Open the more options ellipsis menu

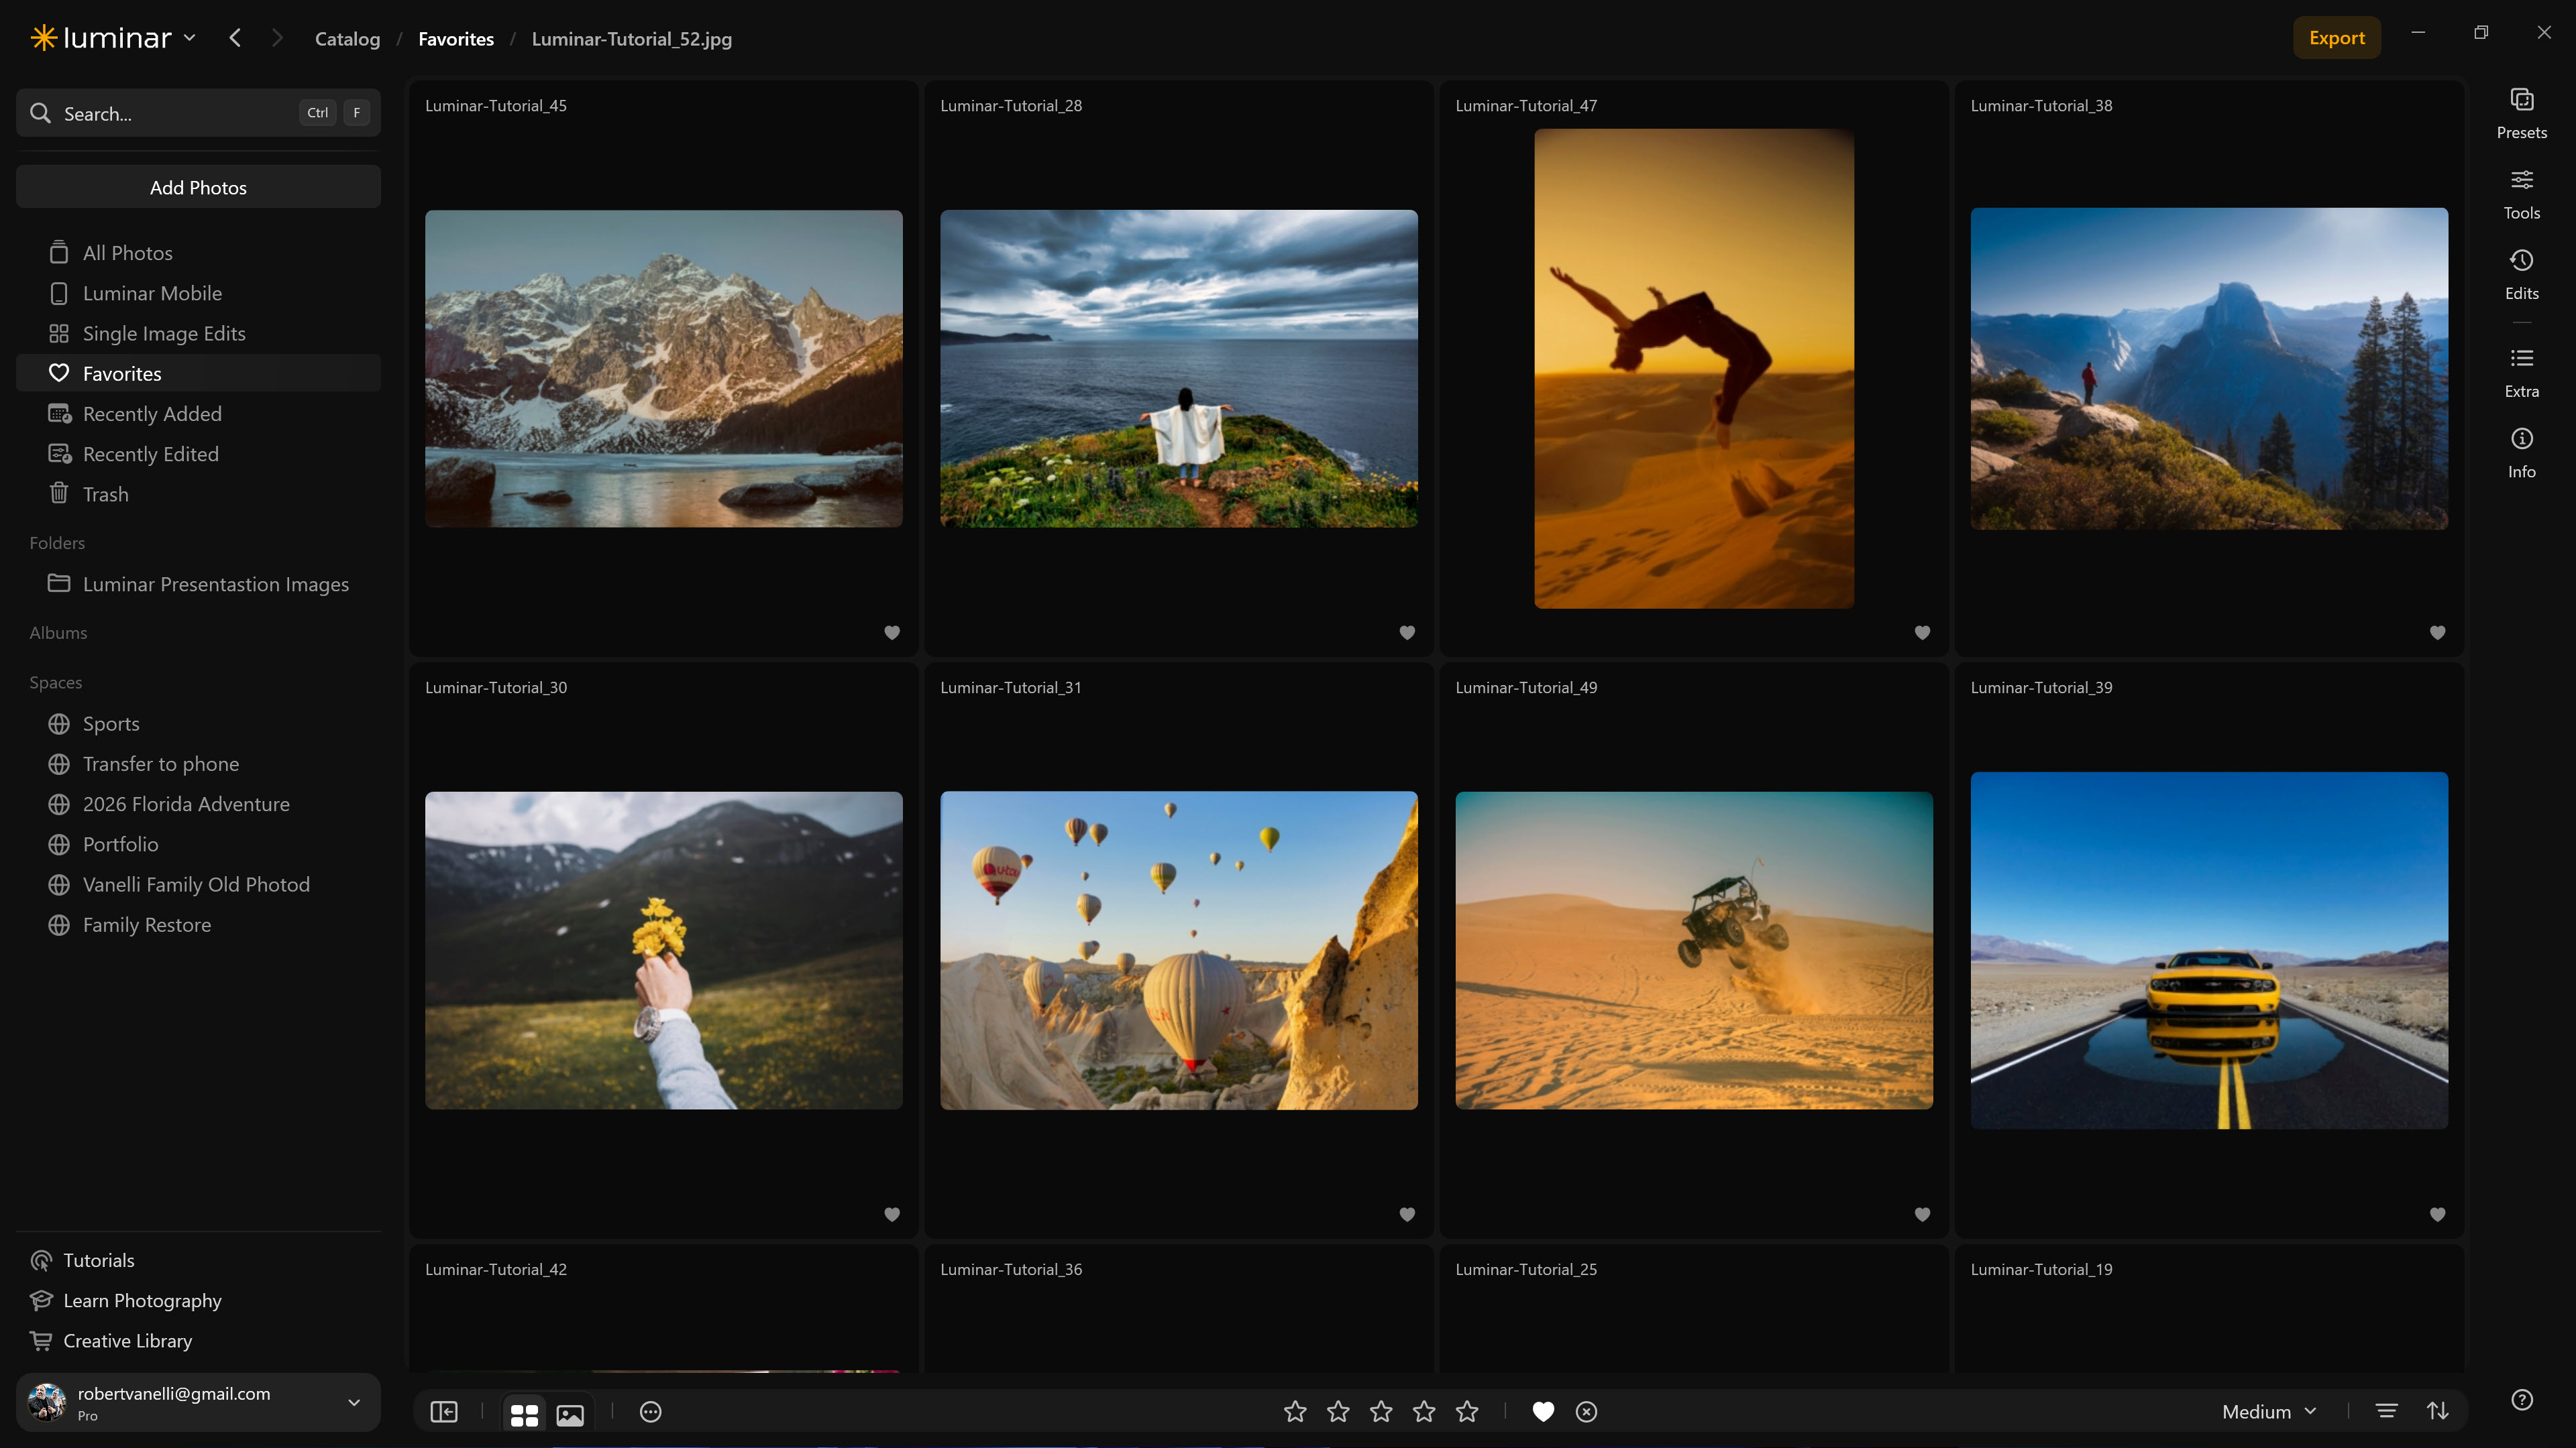tap(651, 1411)
